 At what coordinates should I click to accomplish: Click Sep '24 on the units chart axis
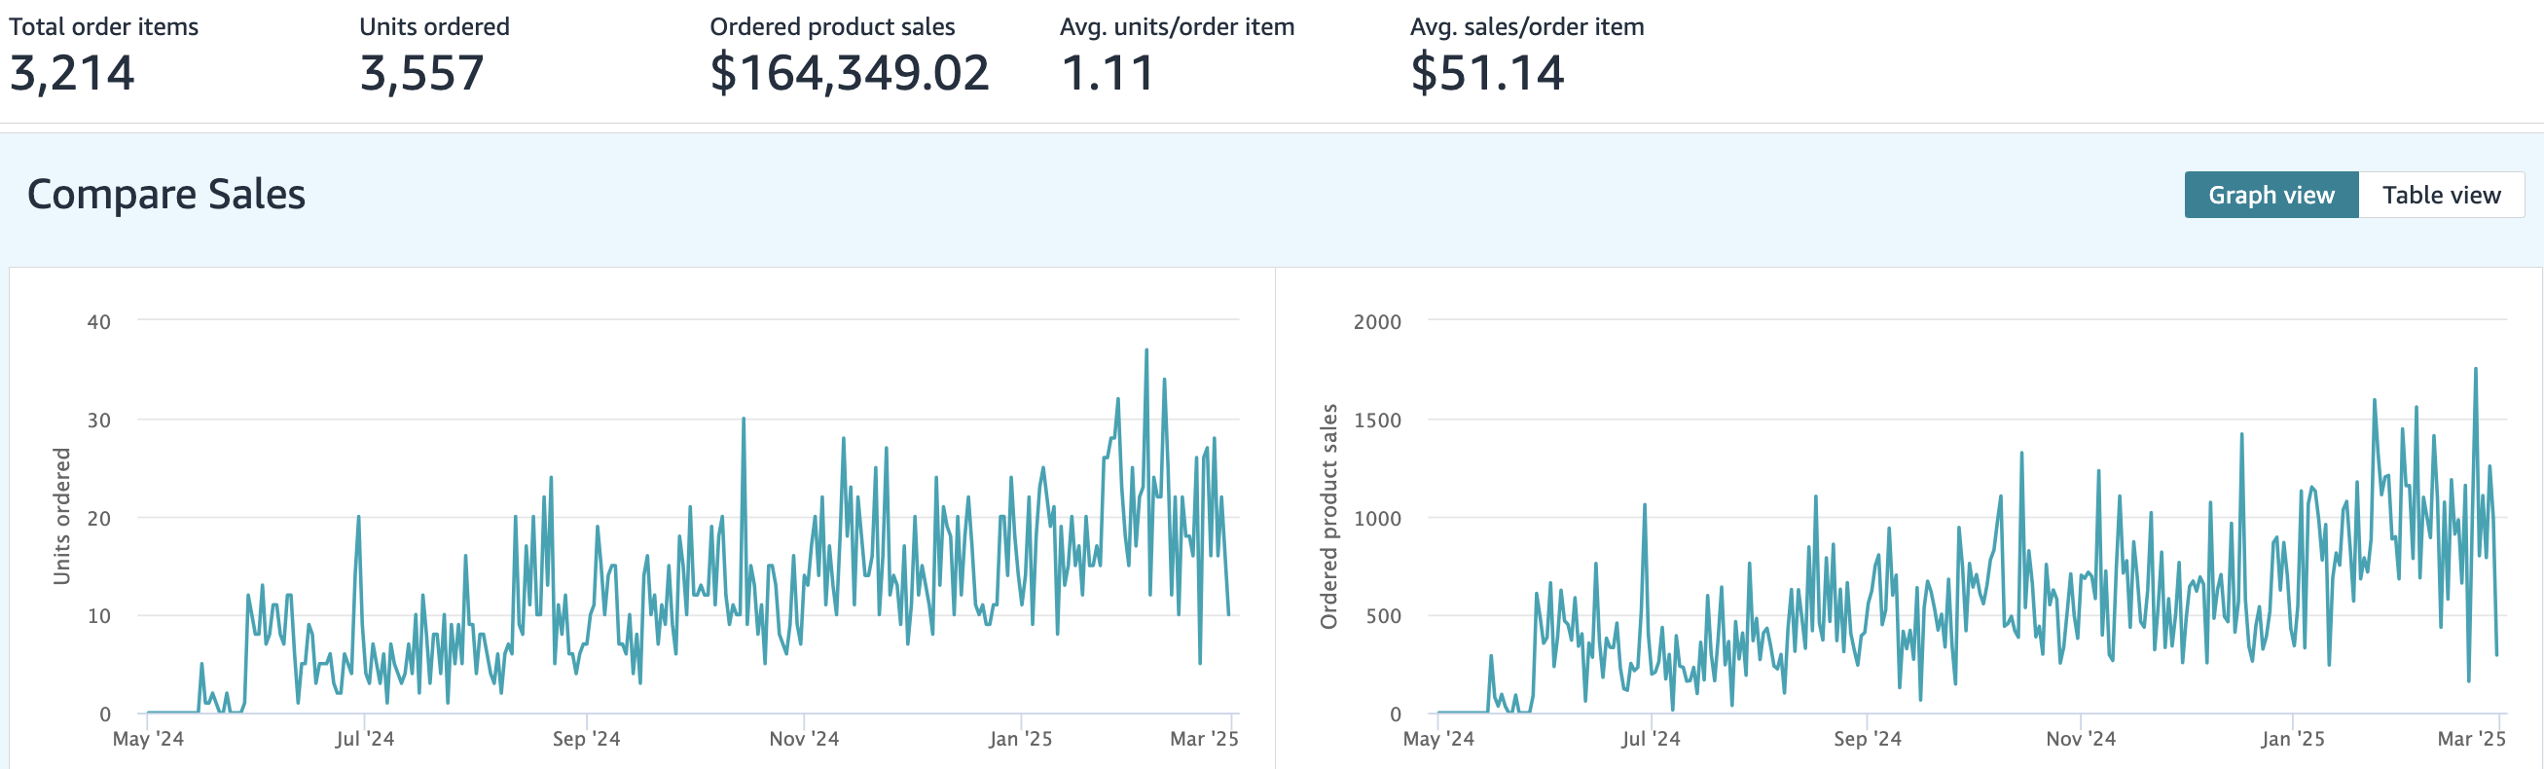pyautogui.click(x=587, y=739)
